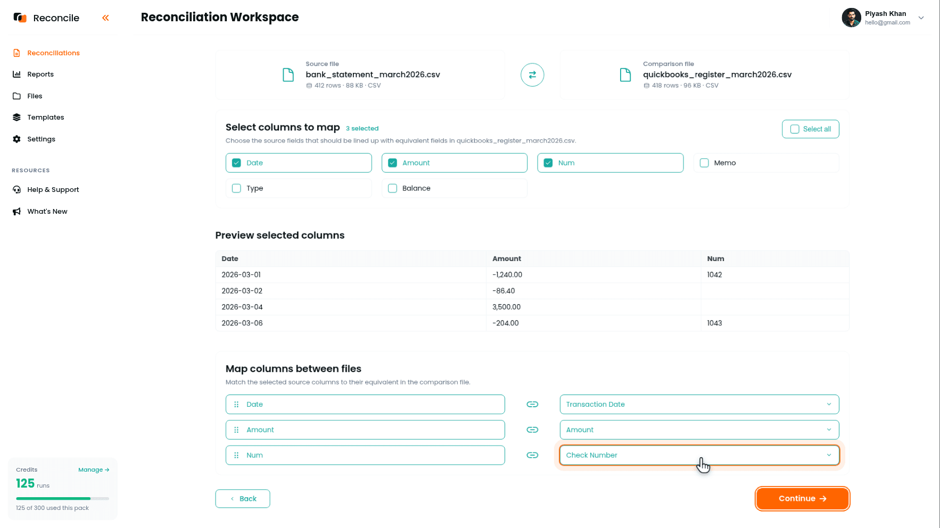This screenshot has height=528, width=940.
Task: Grab the drag handle on Amount row
Action: tap(236, 430)
